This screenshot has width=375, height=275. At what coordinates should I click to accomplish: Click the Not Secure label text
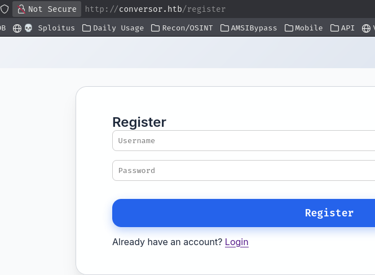click(x=52, y=9)
